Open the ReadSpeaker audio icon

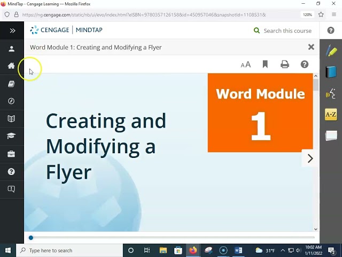(x=331, y=94)
